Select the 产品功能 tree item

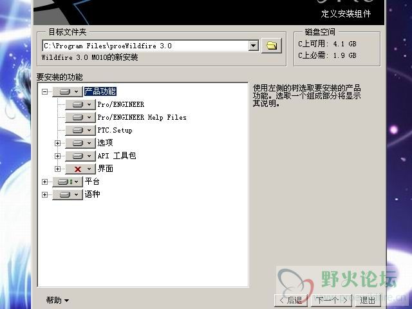point(100,91)
